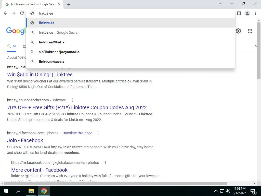261x196 pixels.
Task: Click the scroll-down arrow on vertical scrollbar
Action: (x=259, y=179)
